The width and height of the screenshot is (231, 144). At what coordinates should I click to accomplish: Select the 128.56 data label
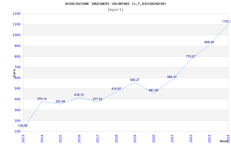tap(23, 126)
